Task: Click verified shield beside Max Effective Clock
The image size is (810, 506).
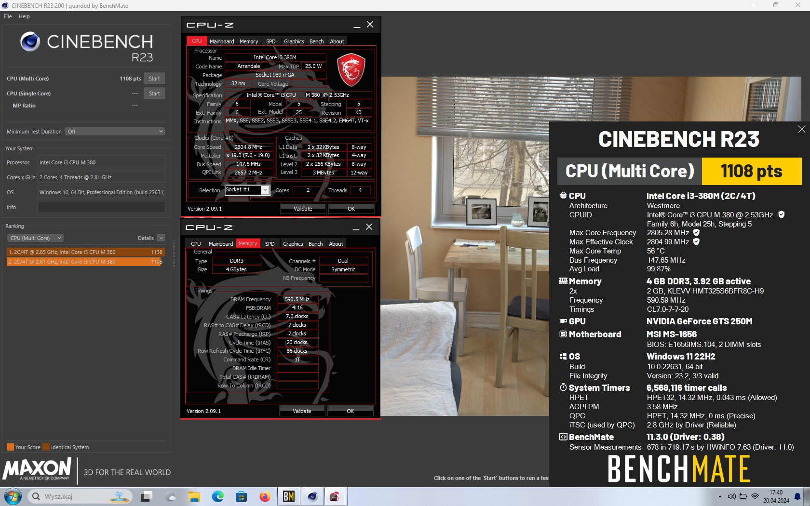Action: tap(696, 241)
